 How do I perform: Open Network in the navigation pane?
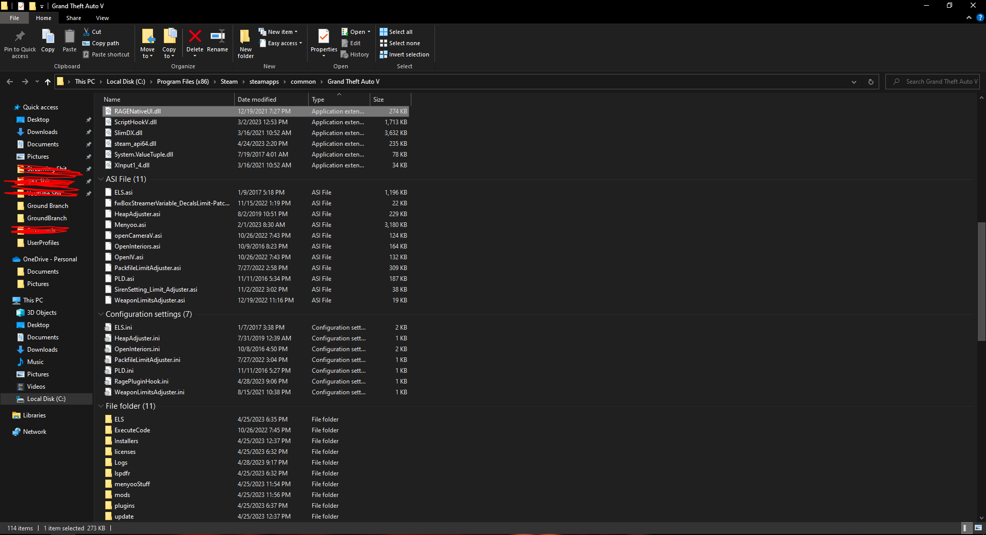point(34,432)
